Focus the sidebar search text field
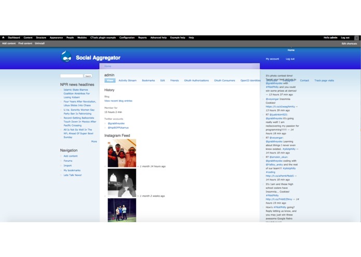Screen dimensions: 361x257 (x=72, y=76)
